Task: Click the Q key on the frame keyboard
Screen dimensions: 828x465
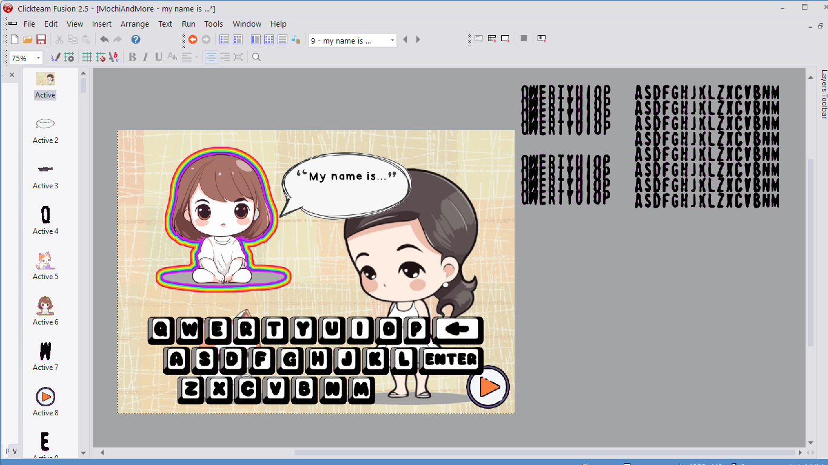Action: pos(161,330)
